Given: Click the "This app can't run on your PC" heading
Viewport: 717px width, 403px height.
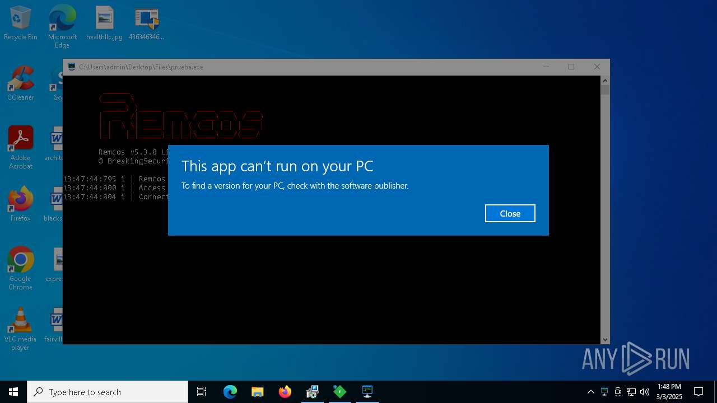Looking at the screenshot, I should point(277,166).
